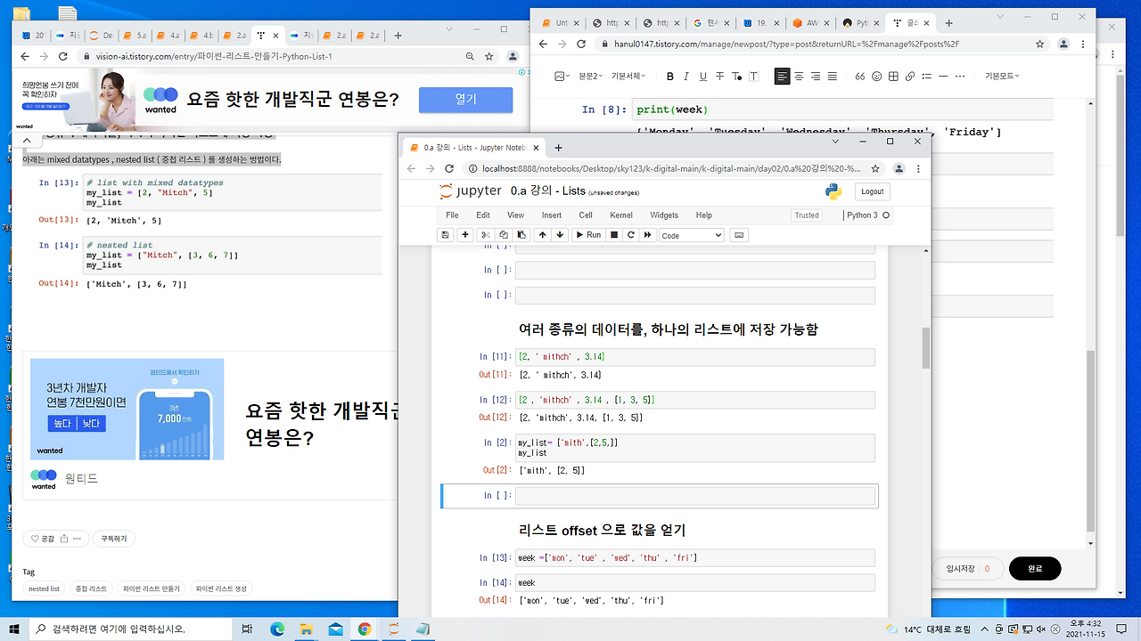
Task: Toggle strikethrough formatting in the editor
Action: click(x=718, y=76)
